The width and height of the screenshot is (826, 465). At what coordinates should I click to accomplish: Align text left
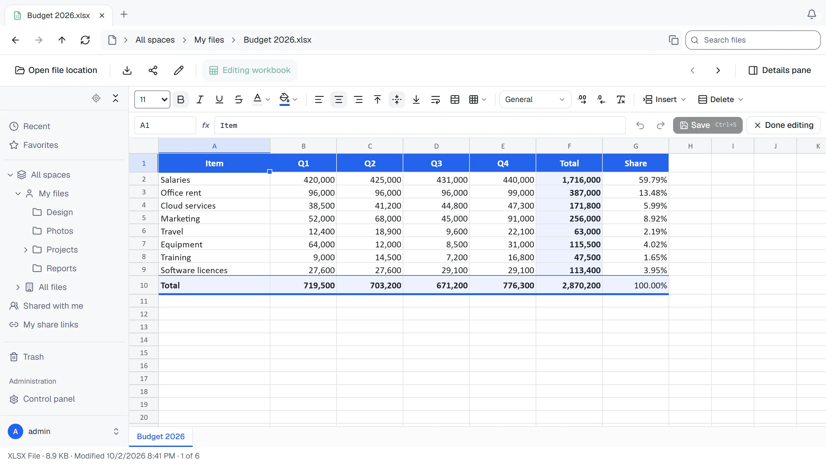319,99
